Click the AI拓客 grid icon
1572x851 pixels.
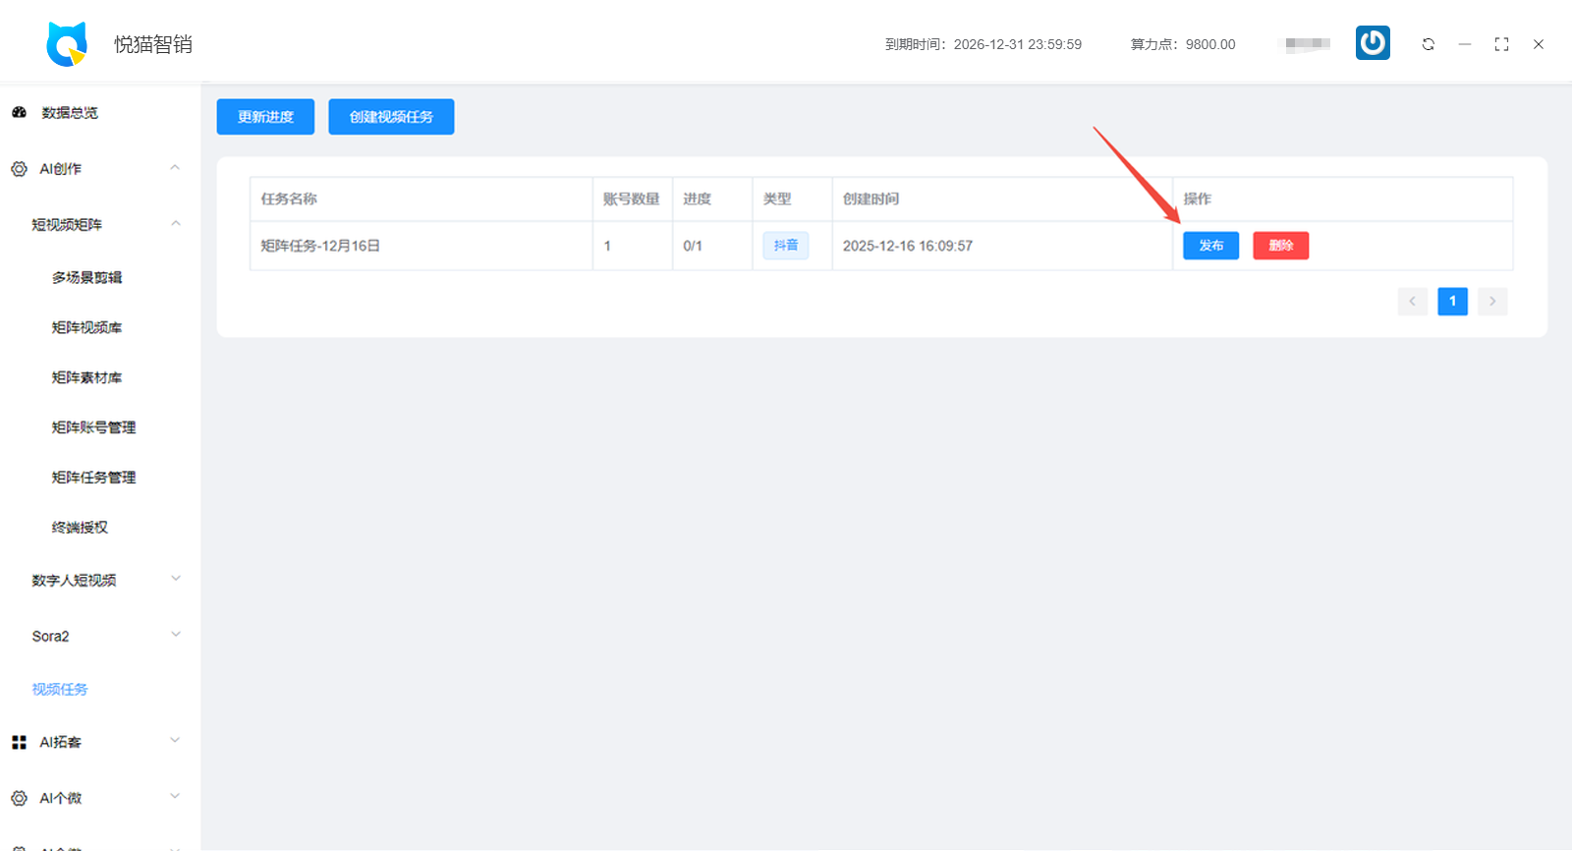(19, 742)
